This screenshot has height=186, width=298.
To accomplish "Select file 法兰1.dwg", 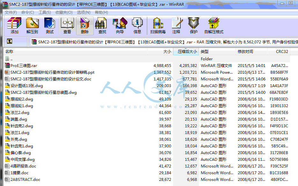I will click(x=20, y=132).
